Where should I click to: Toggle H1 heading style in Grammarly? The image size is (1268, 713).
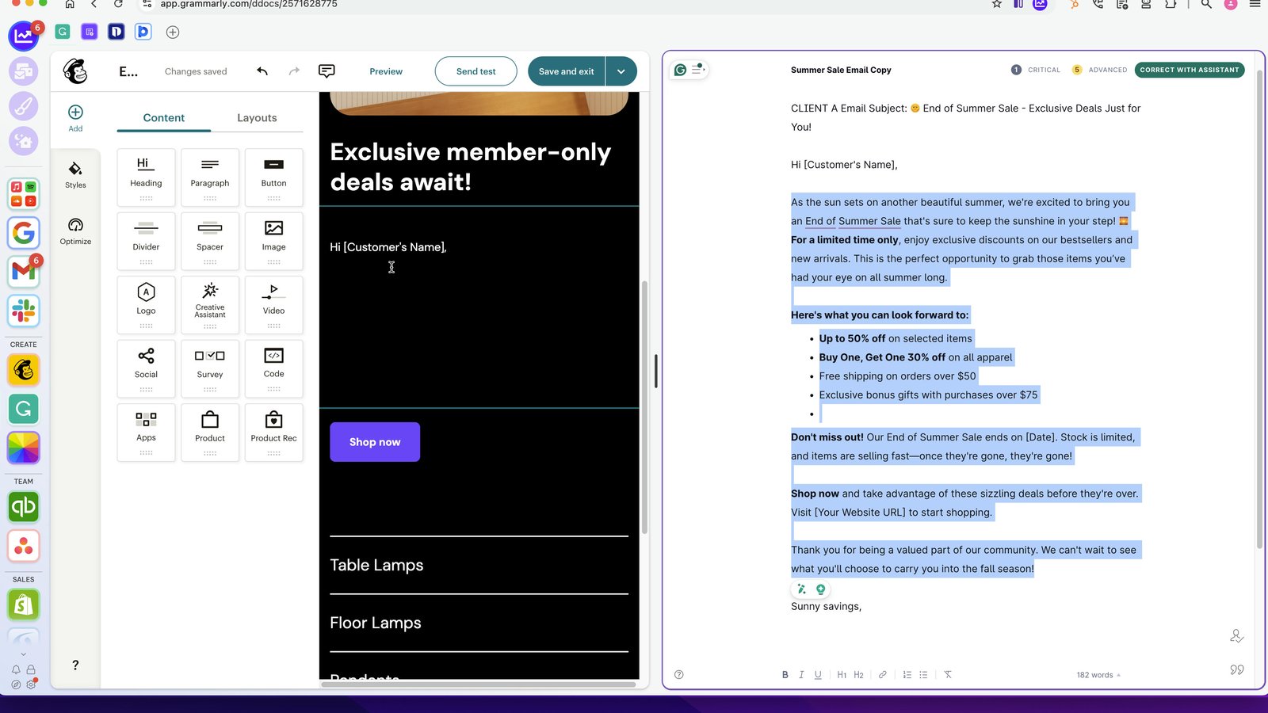click(x=842, y=675)
